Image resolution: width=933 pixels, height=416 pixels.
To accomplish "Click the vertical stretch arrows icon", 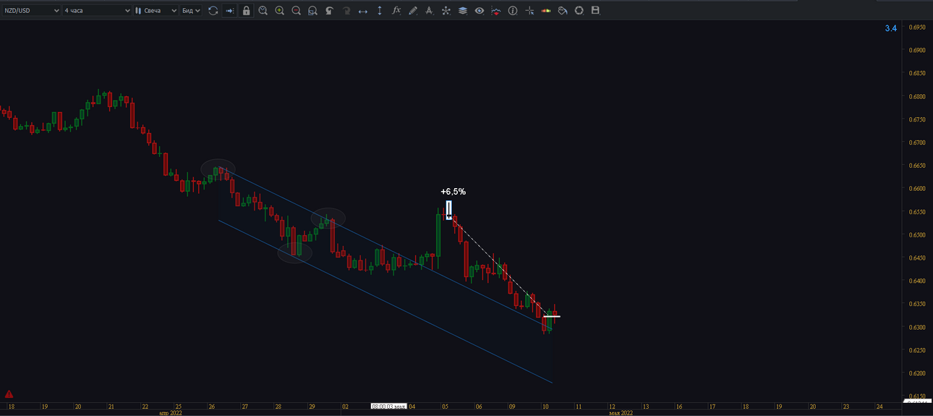I will coord(380,11).
